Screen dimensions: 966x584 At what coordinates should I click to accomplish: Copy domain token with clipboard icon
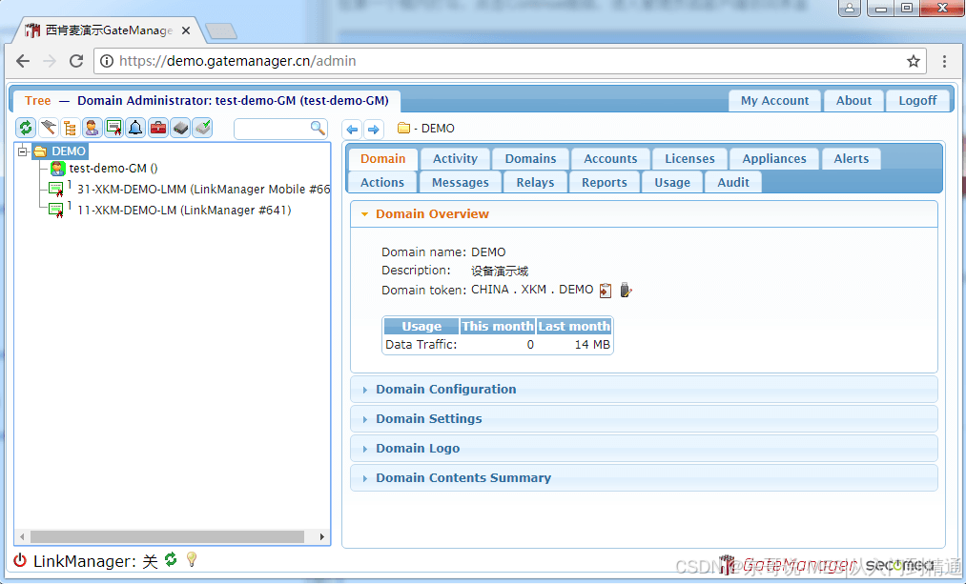606,290
